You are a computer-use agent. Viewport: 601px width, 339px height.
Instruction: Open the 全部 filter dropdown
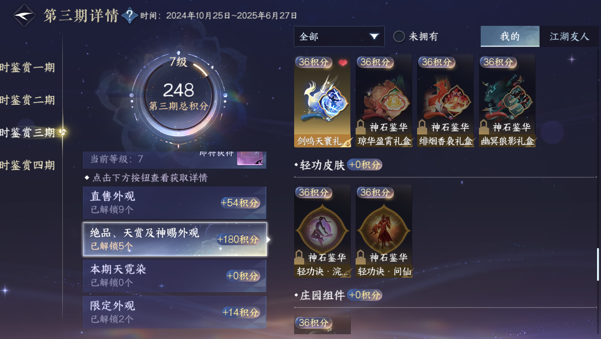[339, 36]
